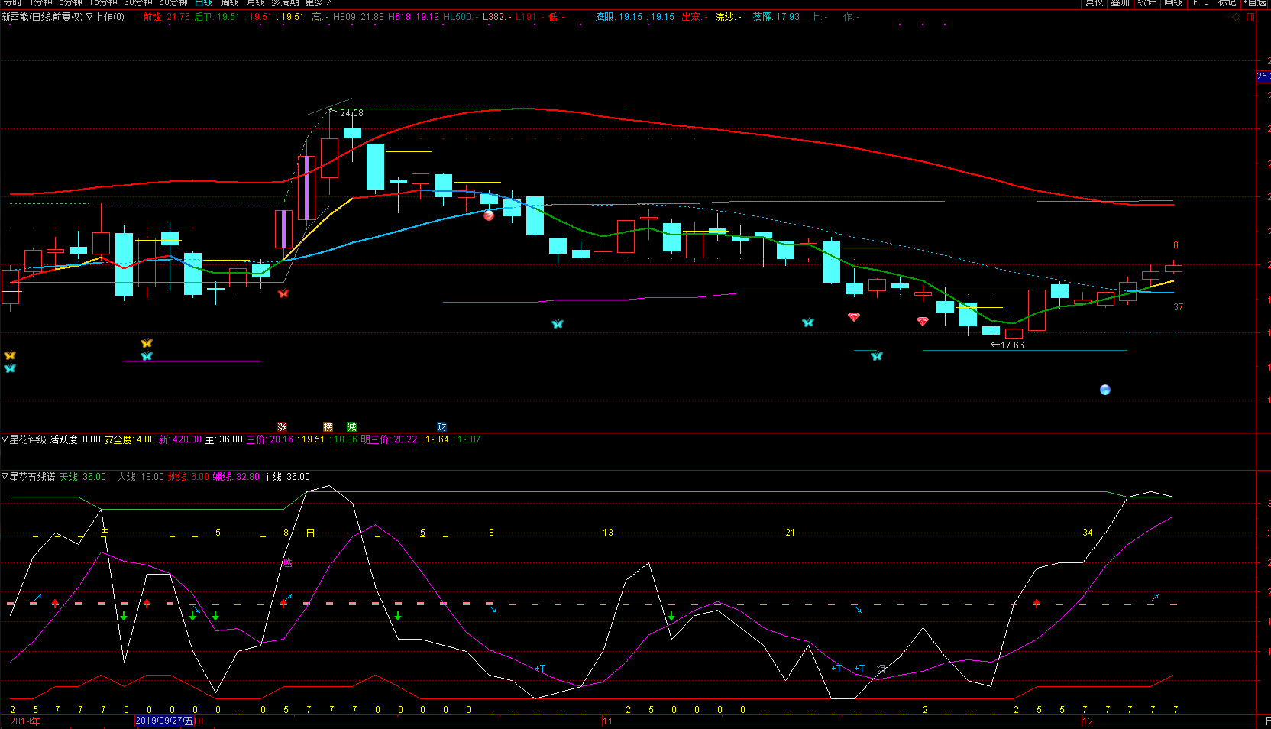This screenshot has height=729, width=1271.
Task: Open the 星花五线谱 indicator dropdown triangle
Action: pos(5,477)
